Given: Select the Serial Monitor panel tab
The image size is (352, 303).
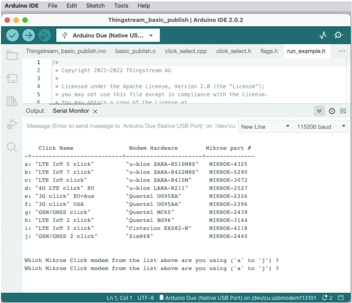Looking at the screenshot, I should click(71, 111).
